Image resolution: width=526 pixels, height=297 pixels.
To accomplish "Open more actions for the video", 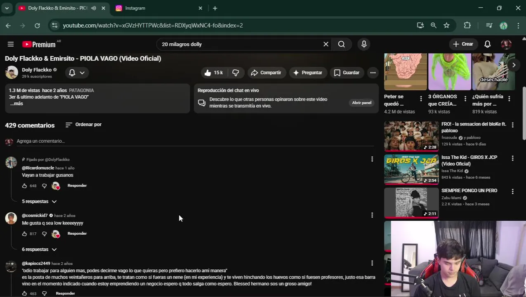I will click(x=373, y=73).
